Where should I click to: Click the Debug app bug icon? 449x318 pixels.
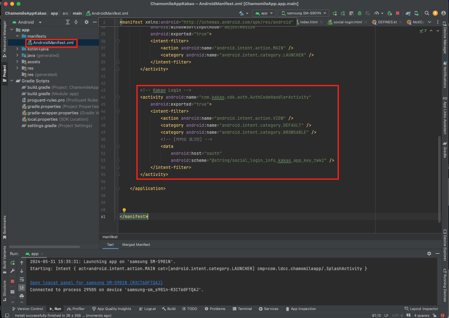point(360,13)
